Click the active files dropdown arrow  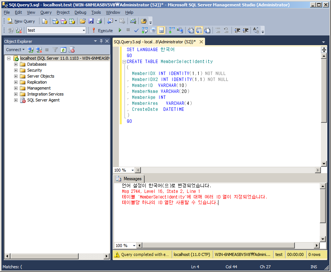click(x=324, y=42)
